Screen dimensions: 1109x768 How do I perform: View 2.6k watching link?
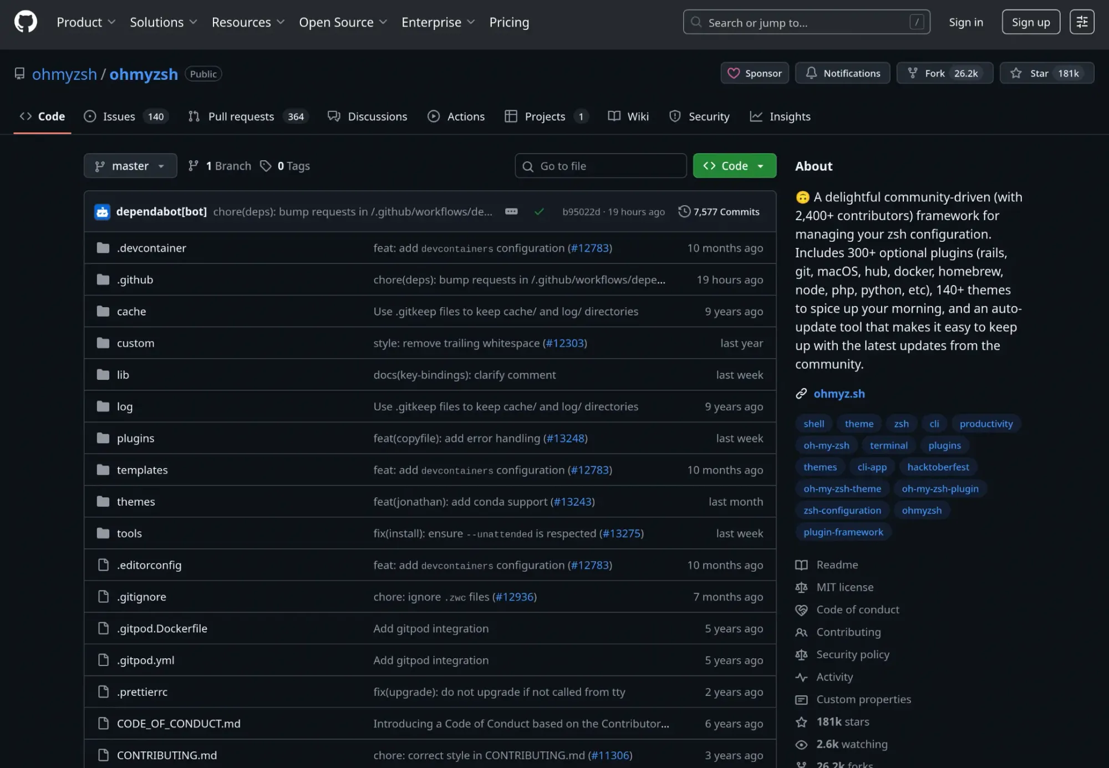point(851,744)
